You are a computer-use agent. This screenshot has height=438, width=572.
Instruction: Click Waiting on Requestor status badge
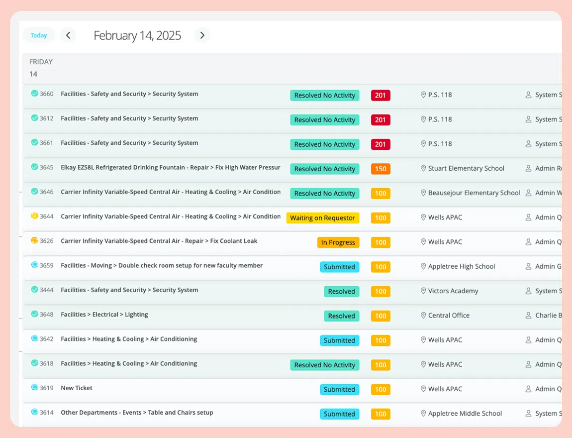(322, 218)
